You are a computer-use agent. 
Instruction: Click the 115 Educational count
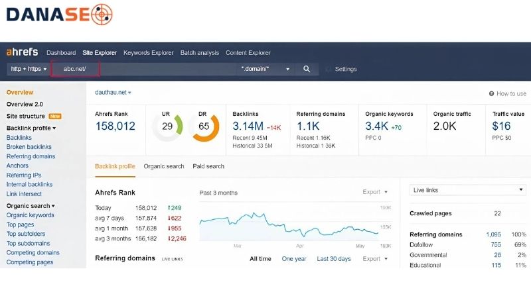(496, 266)
